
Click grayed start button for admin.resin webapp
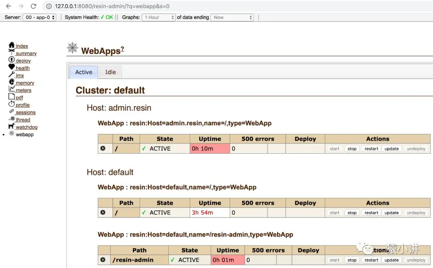click(334, 148)
